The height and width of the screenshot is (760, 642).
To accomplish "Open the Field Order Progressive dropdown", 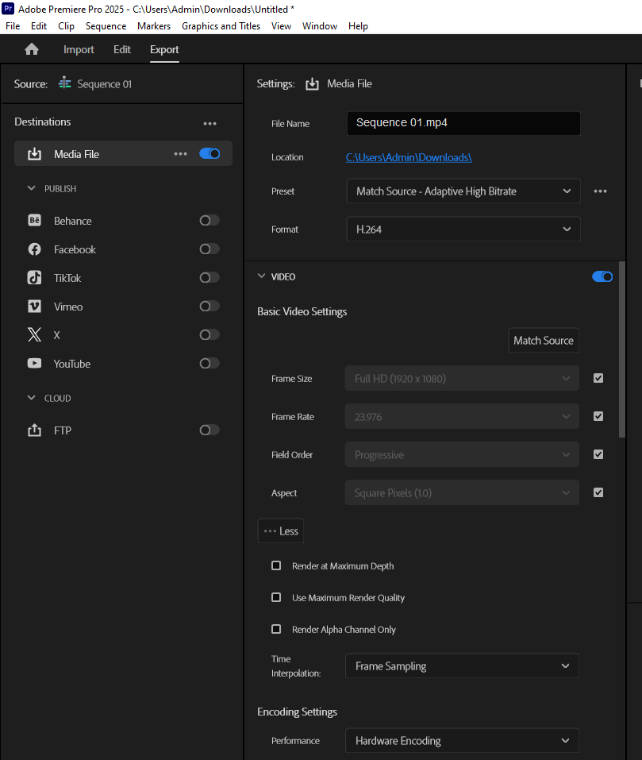I will click(x=462, y=454).
